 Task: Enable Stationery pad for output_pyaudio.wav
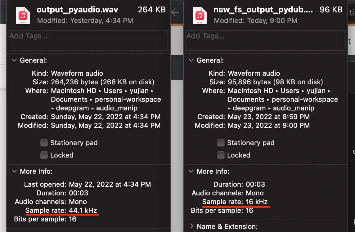[44, 143]
